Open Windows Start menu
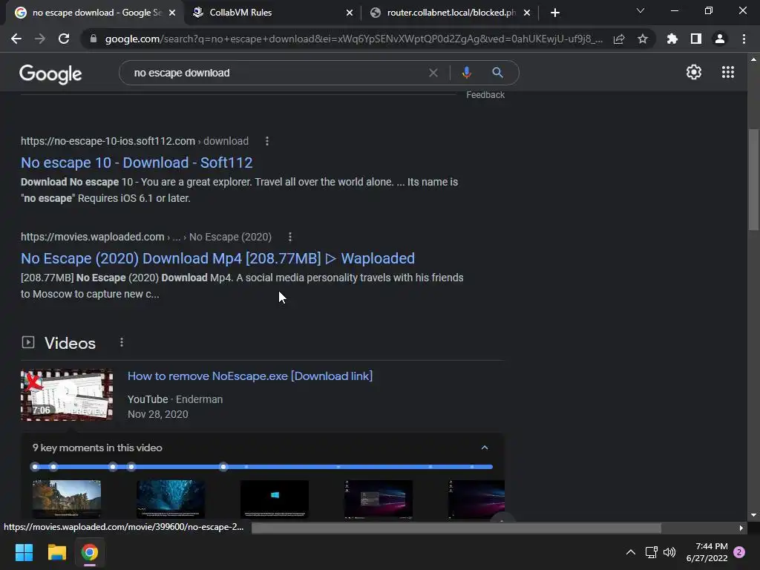The height and width of the screenshot is (570, 760). pyautogui.click(x=24, y=552)
